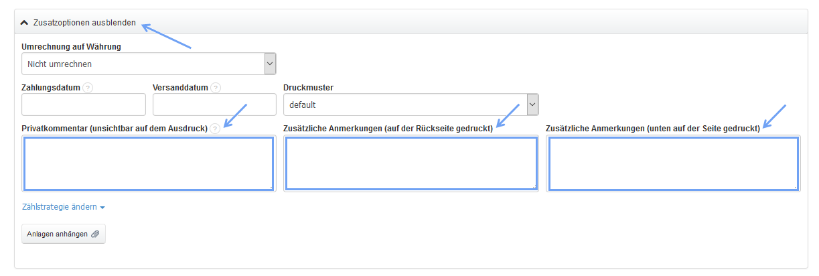Focus the Versanddatum date field
The width and height of the screenshot is (819, 276).
pyautogui.click(x=214, y=105)
